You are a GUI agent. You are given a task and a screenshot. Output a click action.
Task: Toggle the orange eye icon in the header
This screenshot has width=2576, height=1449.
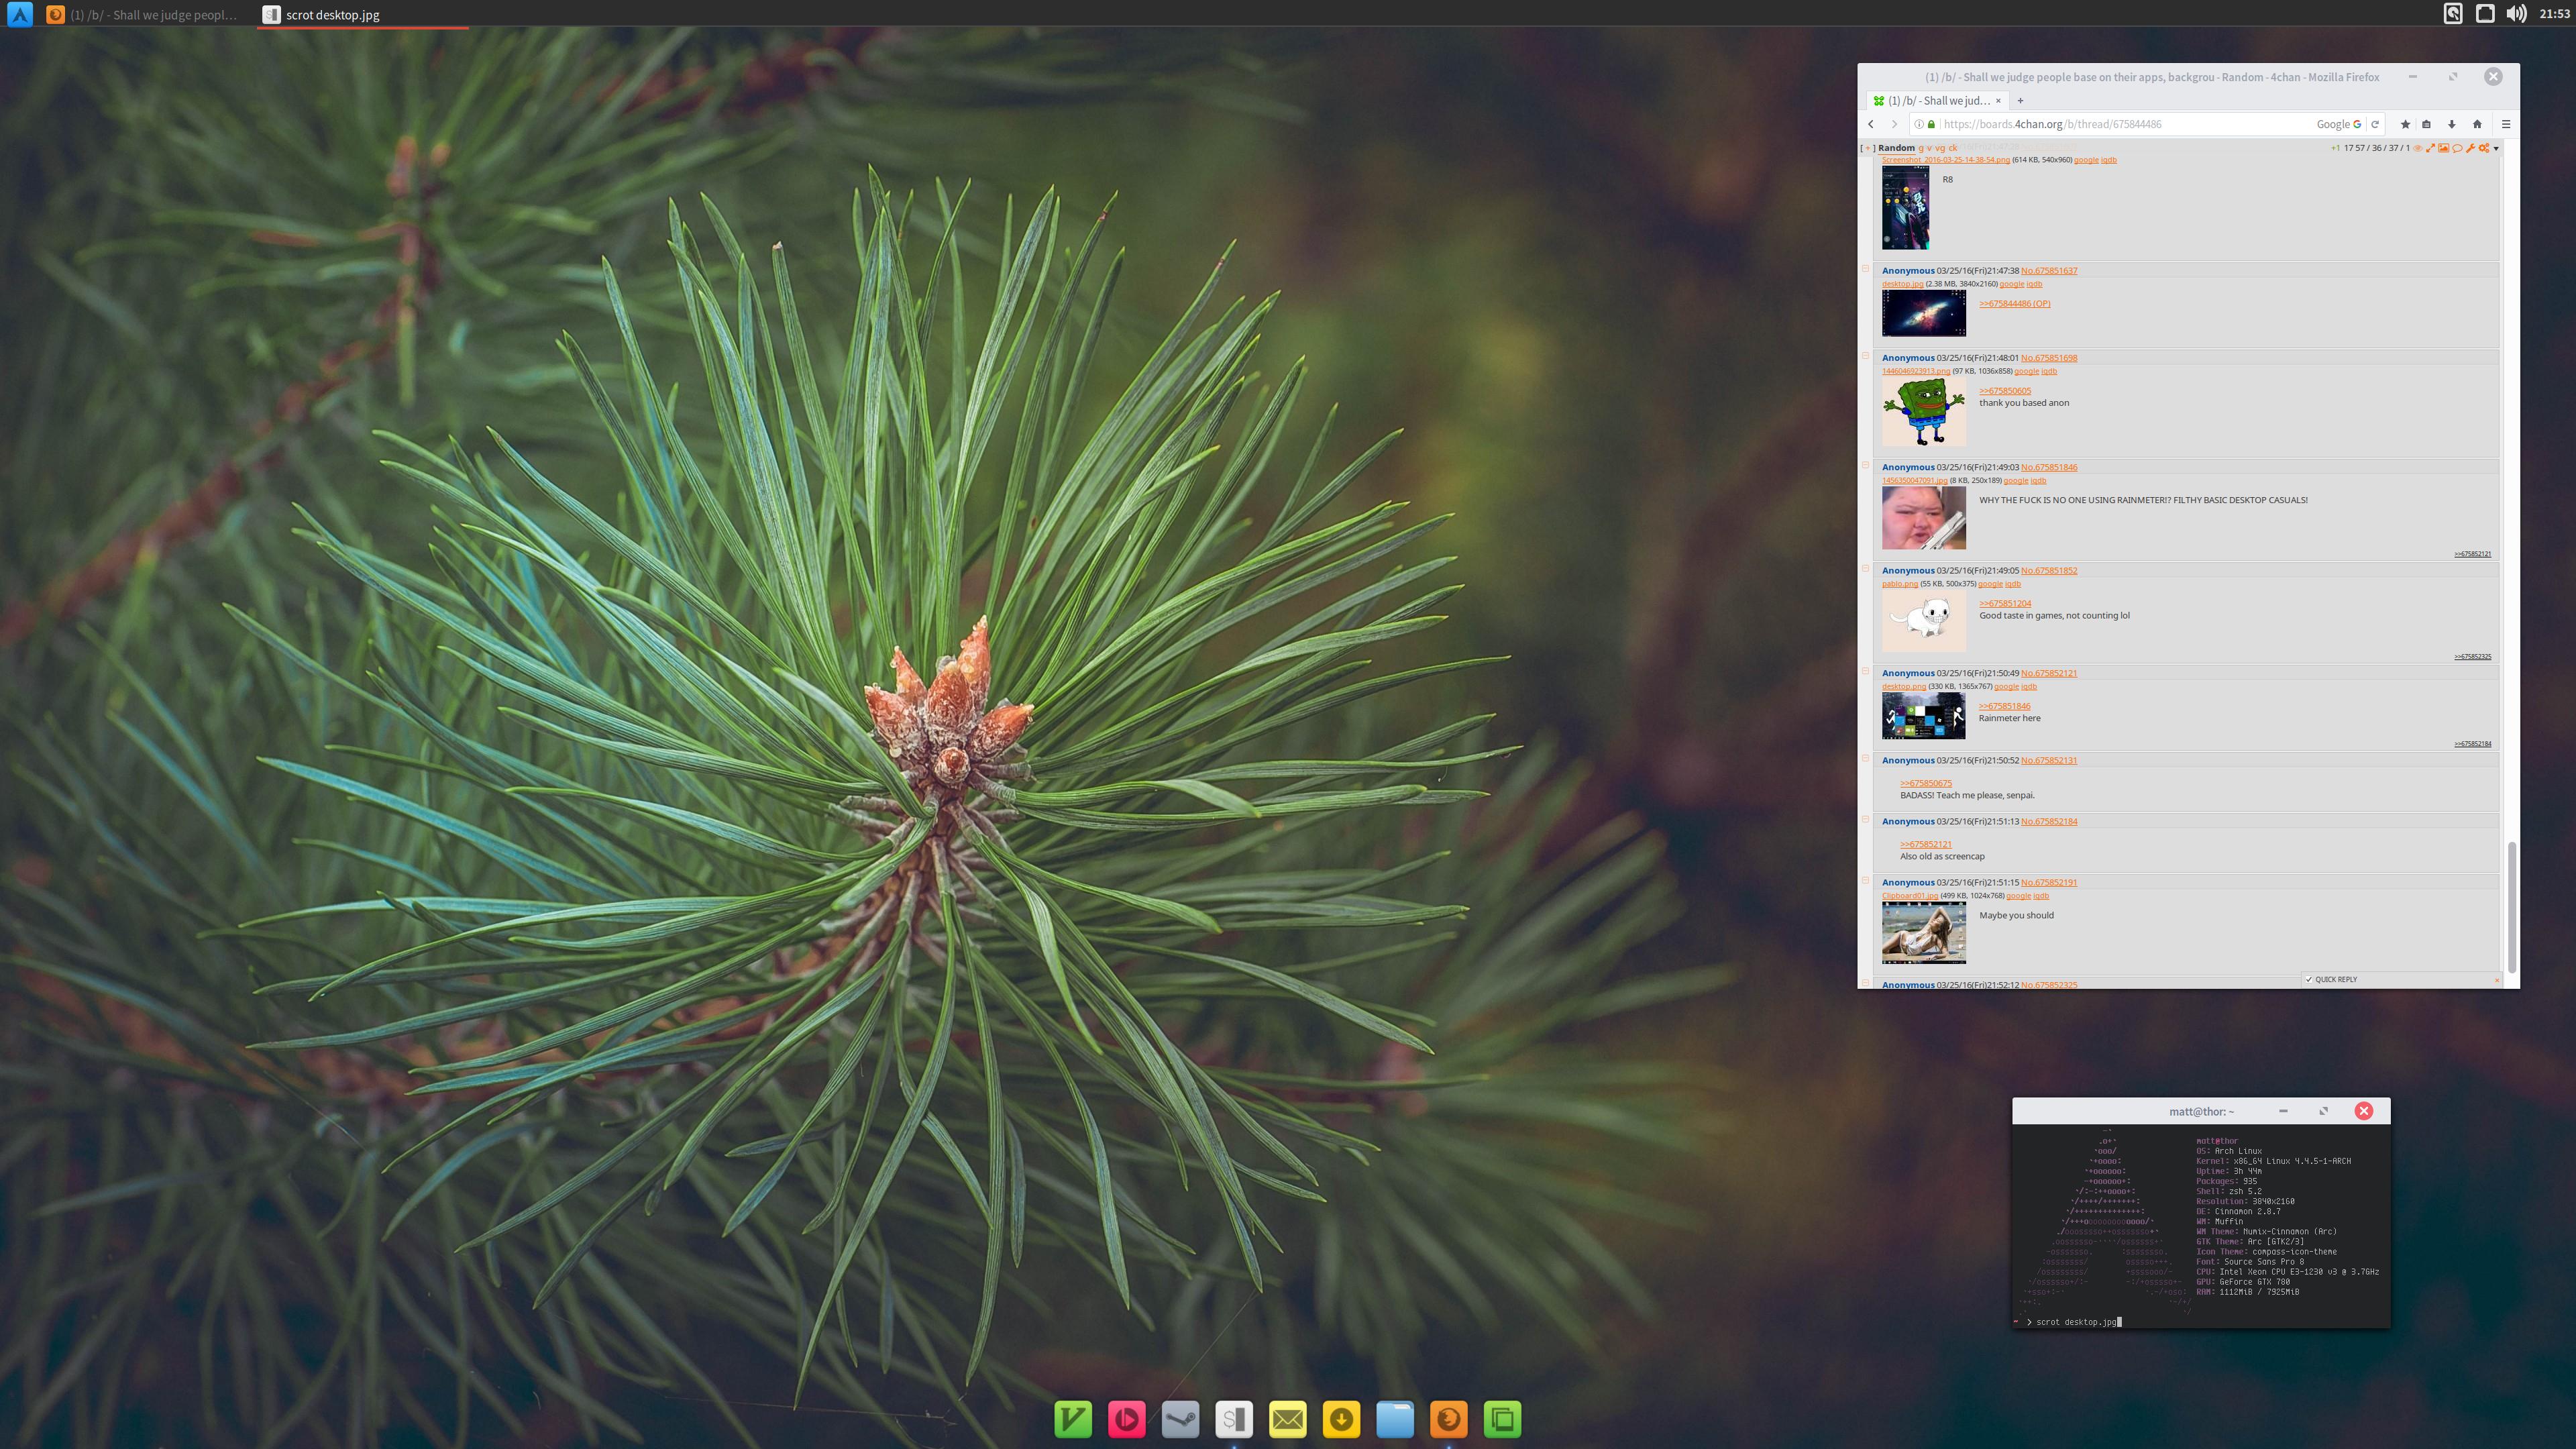(2418, 148)
